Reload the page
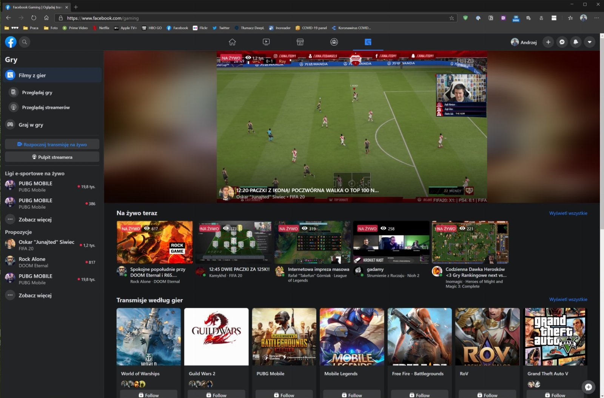Viewport: 604px width, 398px height. (x=34, y=18)
